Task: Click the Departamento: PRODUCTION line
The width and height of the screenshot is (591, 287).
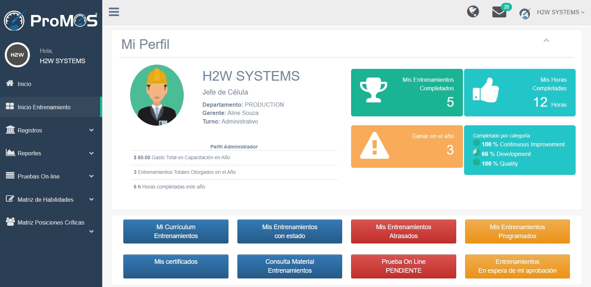Action: tap(243, 105)
